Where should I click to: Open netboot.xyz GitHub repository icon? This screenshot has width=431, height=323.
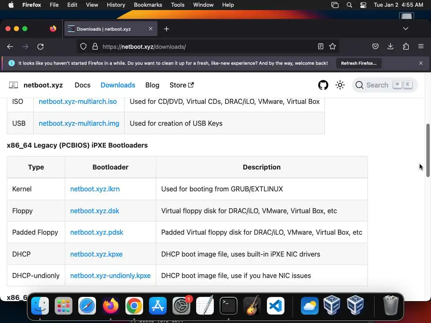[323, 85]
